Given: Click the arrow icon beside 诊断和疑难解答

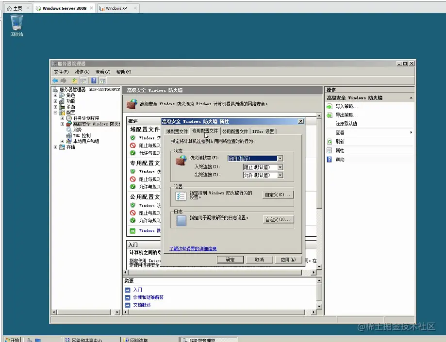Looking at the screenshot, I should [128, 297].
